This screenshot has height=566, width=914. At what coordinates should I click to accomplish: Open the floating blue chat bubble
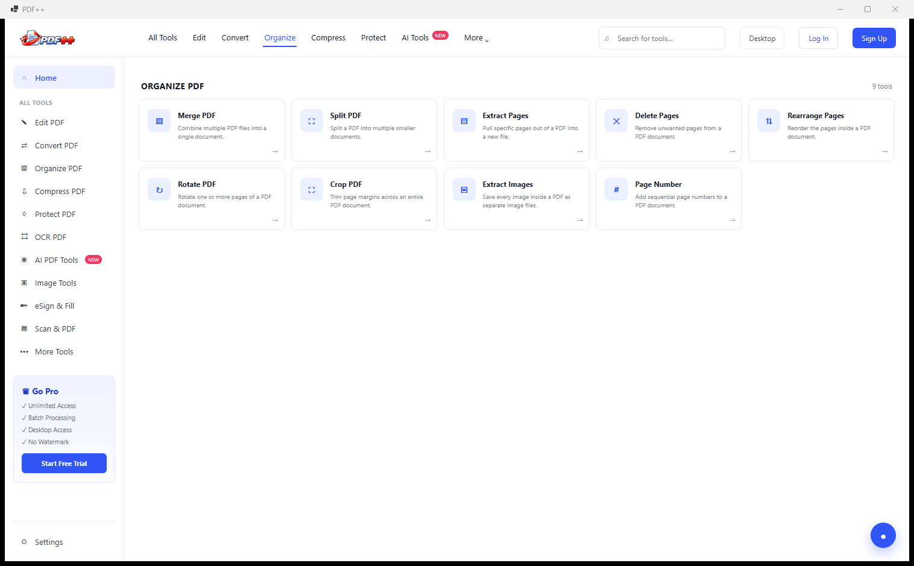(883, 535)
